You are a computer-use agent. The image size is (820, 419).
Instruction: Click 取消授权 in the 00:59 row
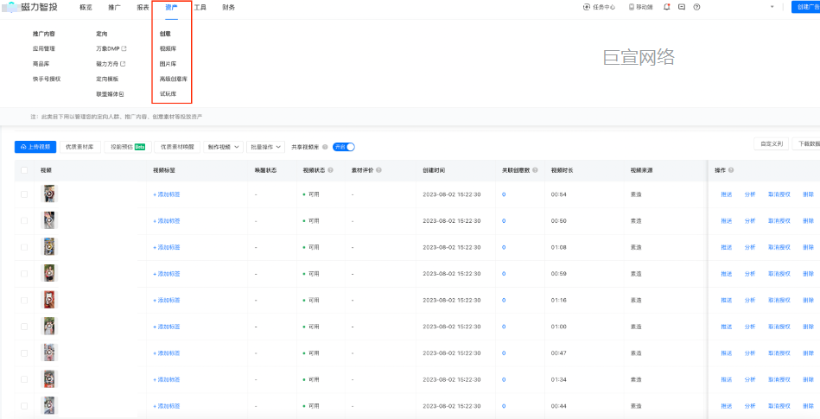pos(779,274)
